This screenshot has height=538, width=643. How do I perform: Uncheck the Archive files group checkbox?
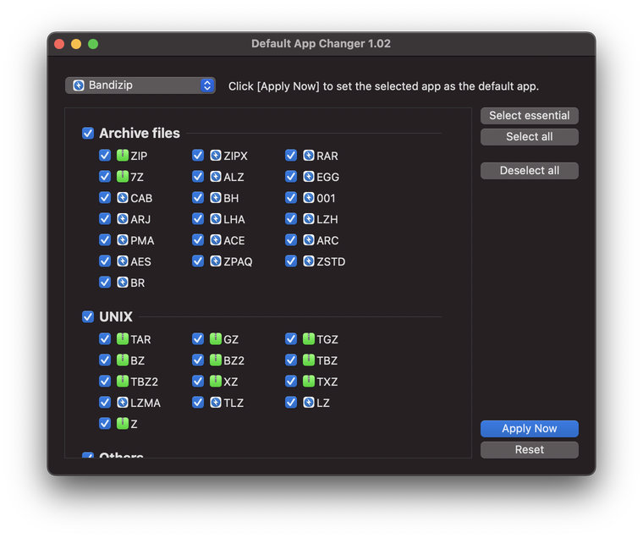pos(88,133)
